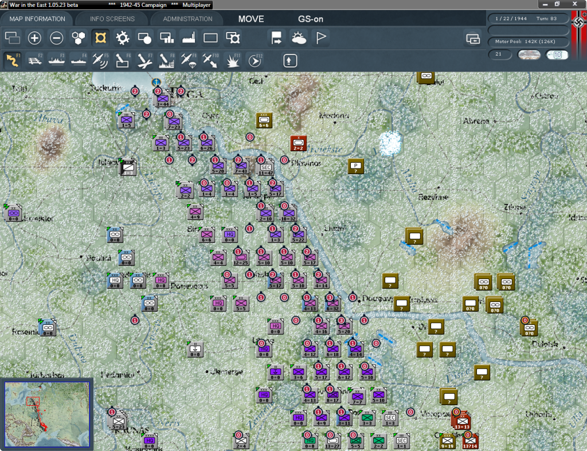The height and width of the screenshot is (451, 587).
Task: Select the F6 bomb unit mode
Action: click(123, 61)
